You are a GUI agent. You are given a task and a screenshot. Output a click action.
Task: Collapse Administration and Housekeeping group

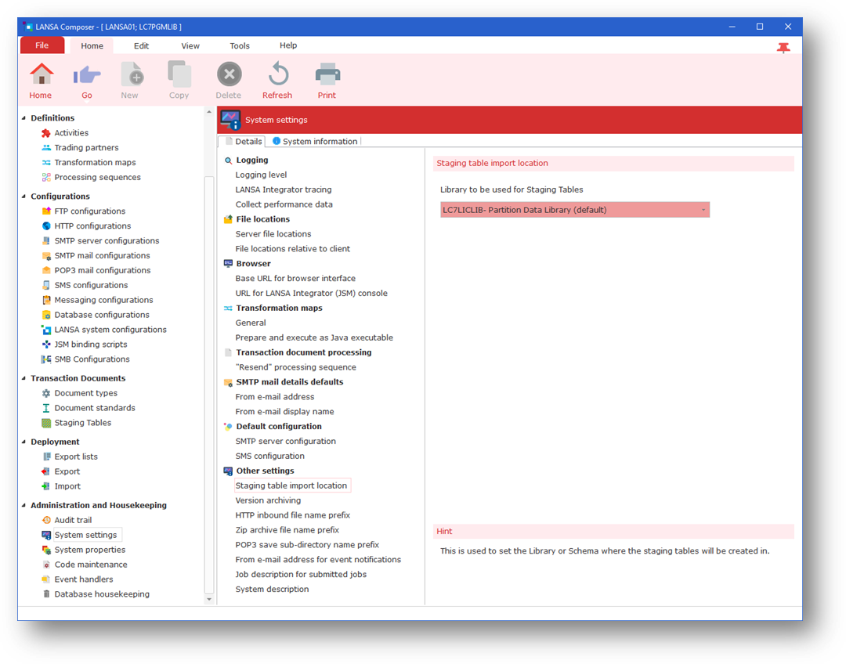click(23, 505)
